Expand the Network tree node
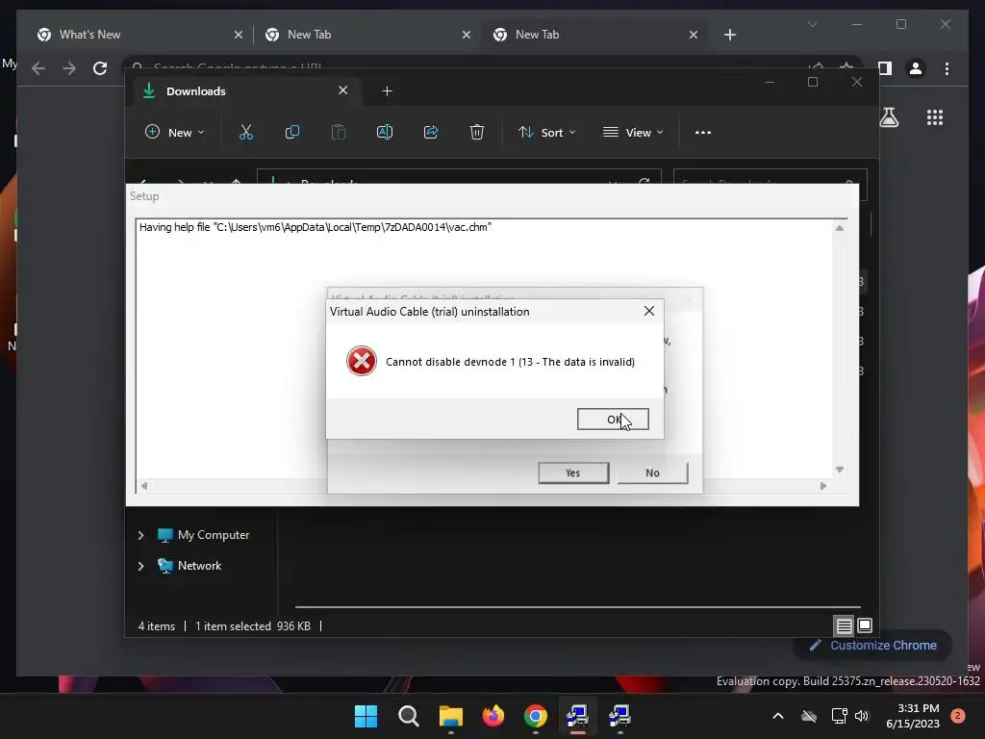The height and width of the screenshot is (739, 985). (140, 566)
